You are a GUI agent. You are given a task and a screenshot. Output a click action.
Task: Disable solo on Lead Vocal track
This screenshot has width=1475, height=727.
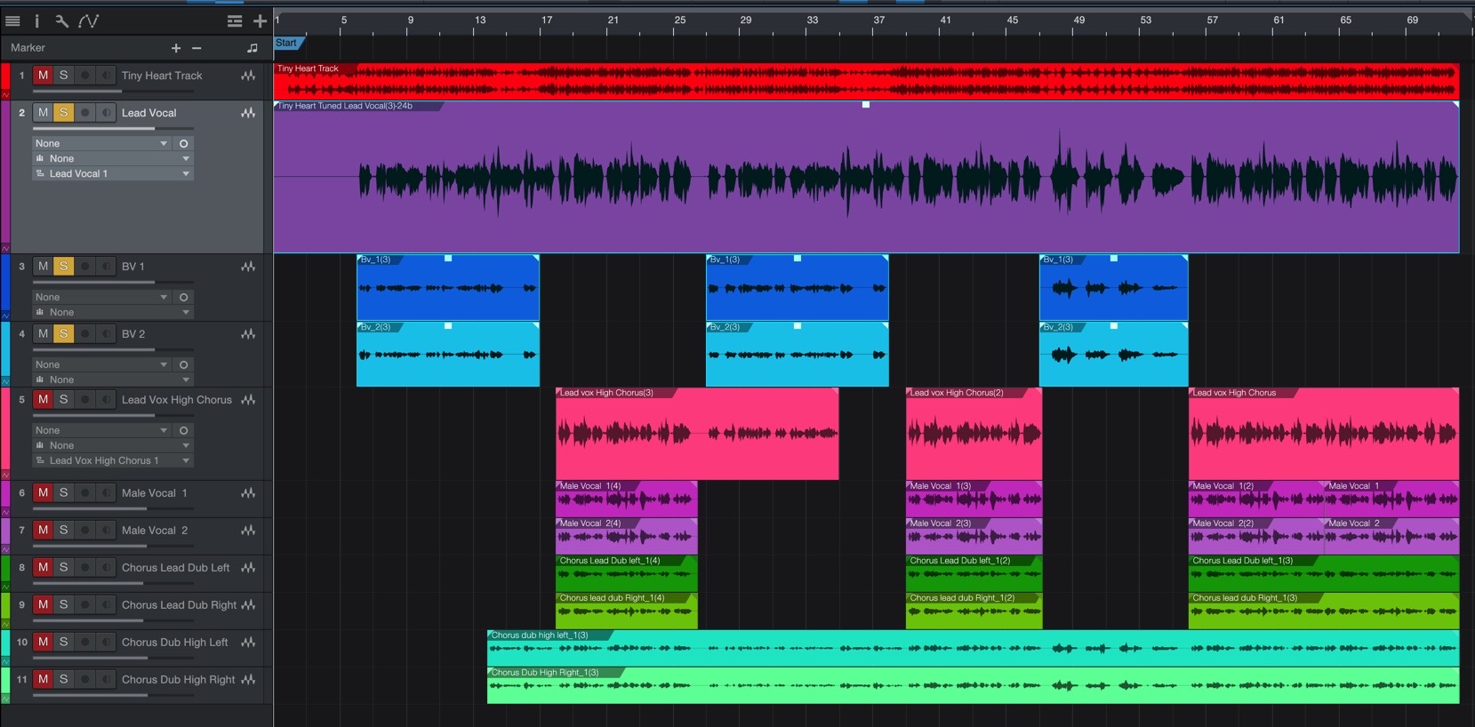point(63,113)
